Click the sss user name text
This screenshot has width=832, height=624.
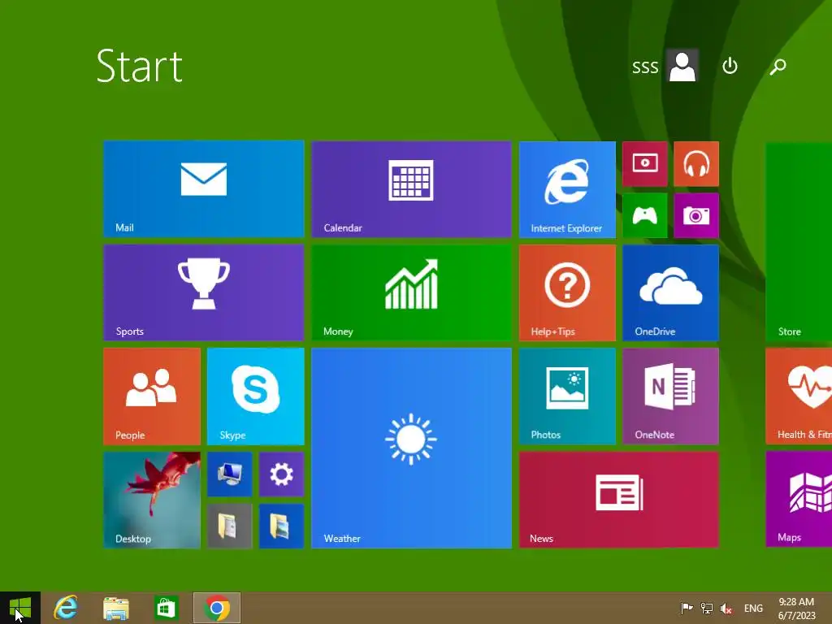(645, 67)
